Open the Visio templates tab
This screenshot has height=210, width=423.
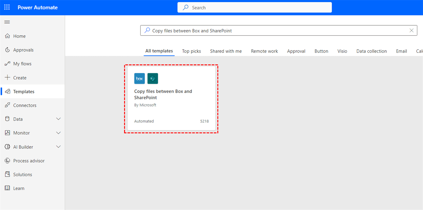[342, 51]
